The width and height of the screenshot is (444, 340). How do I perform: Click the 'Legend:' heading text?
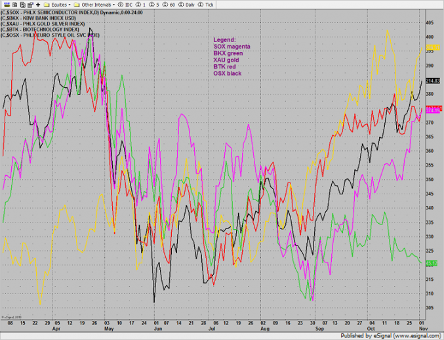point(224,40)
